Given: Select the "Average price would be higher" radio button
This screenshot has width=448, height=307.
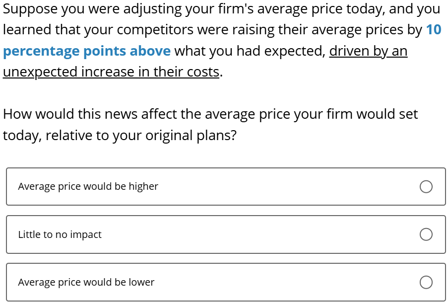Looking at the screenshot, I should [x=426, y=186].
